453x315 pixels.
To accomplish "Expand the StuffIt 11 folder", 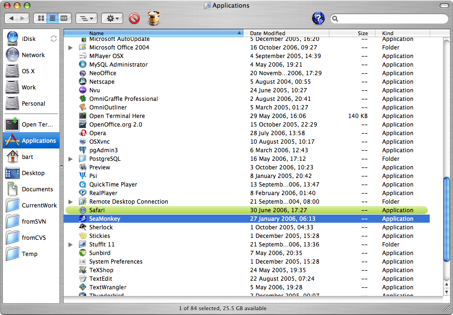I will pyautogui.click(x=70, y=245).
